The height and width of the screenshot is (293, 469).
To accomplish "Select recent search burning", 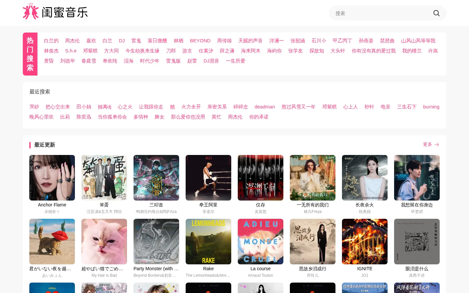I will [x=431, y=107].
